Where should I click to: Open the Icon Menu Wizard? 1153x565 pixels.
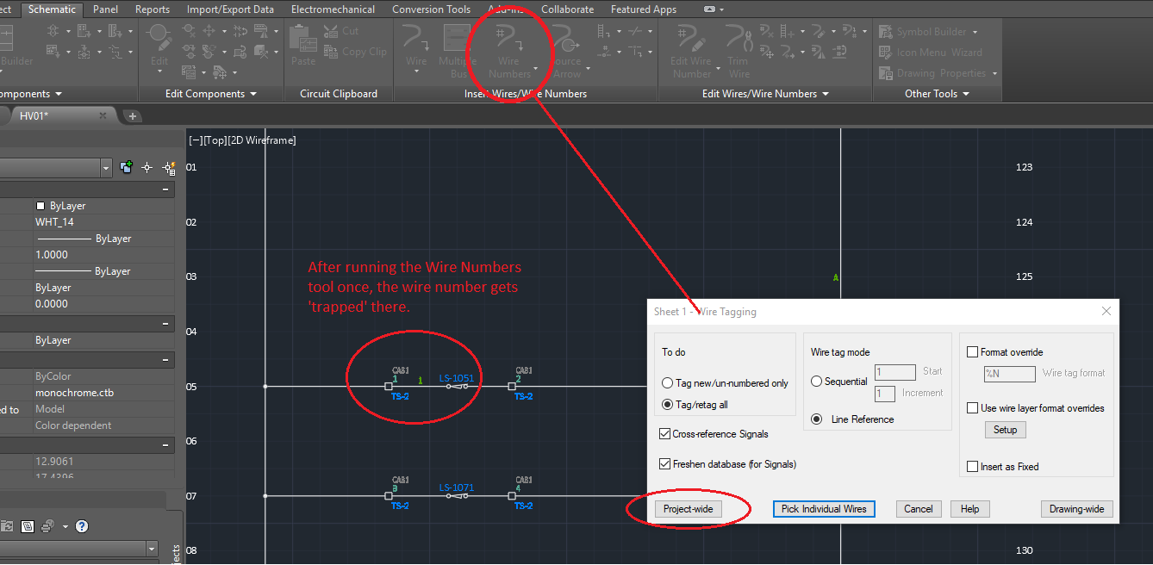tap(926, 52)
